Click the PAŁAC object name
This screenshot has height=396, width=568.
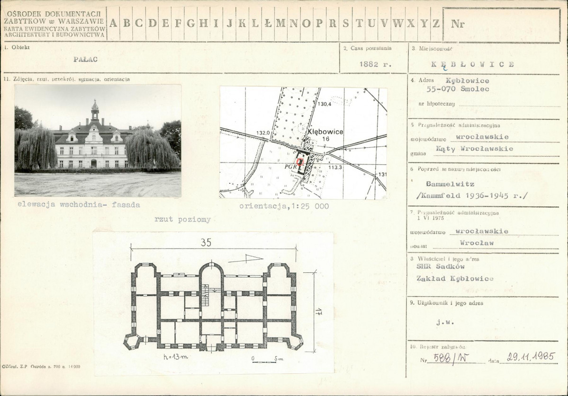click(85, 59)
